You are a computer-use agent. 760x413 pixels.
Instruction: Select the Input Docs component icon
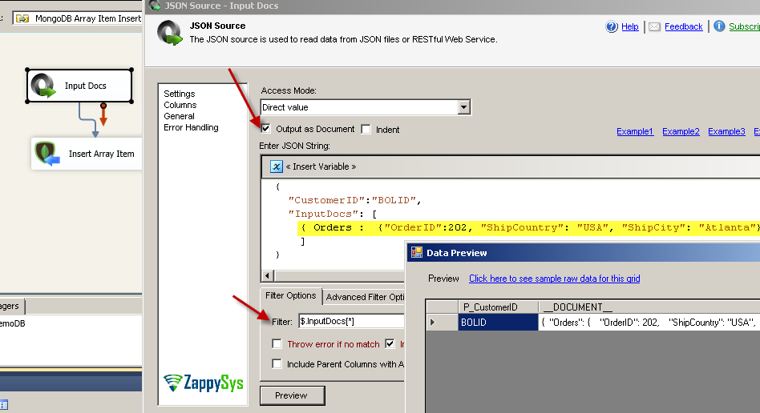pos(43,86)
